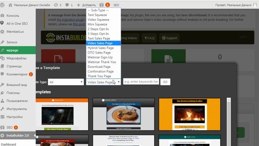Viewport: 259px width, 146px height.
Task: Select Thank You Page option
Action: pos(104,76)
